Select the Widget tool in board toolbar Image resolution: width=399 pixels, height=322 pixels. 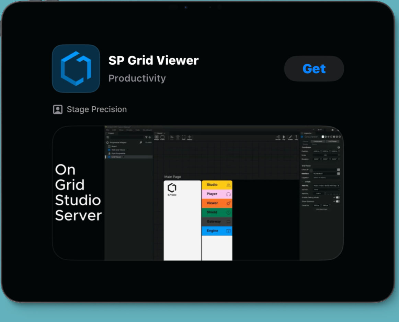157,137
